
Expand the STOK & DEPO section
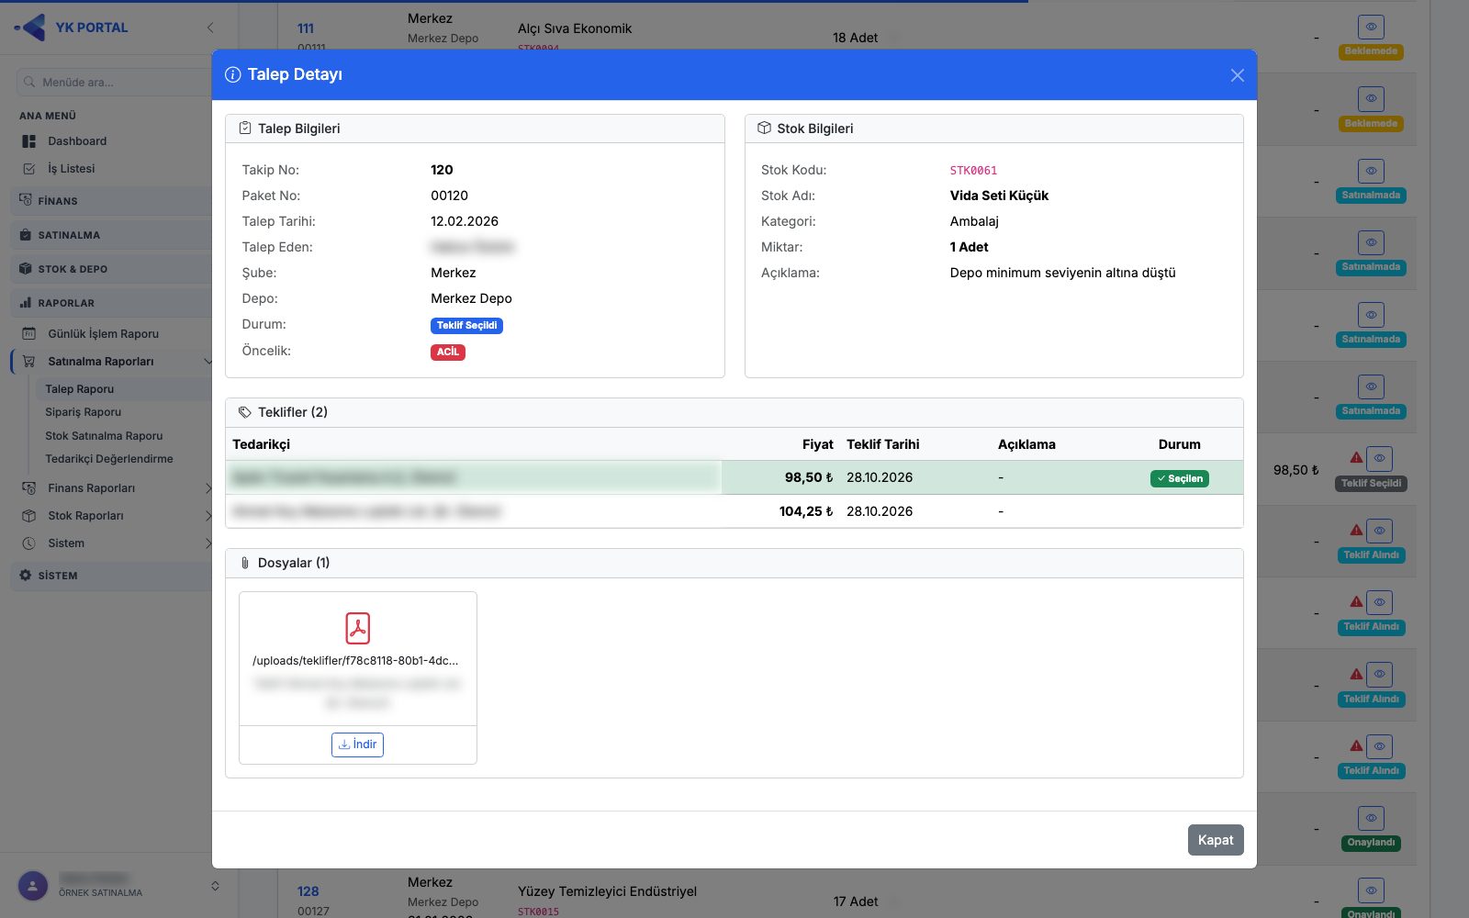[112, 269]
